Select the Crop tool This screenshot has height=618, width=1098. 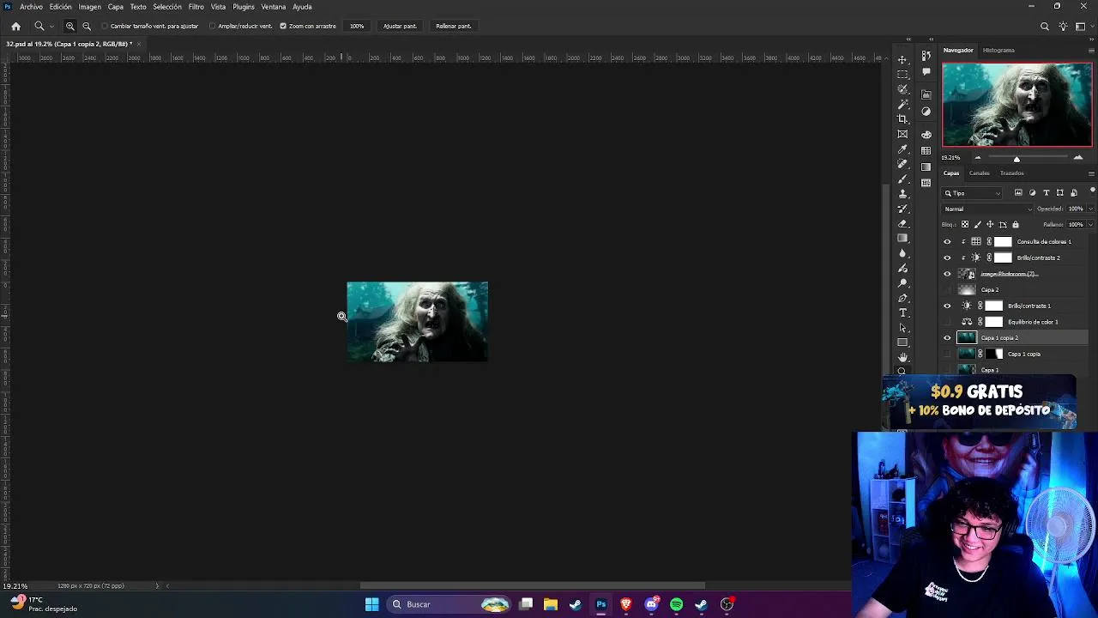coord(902,118)
